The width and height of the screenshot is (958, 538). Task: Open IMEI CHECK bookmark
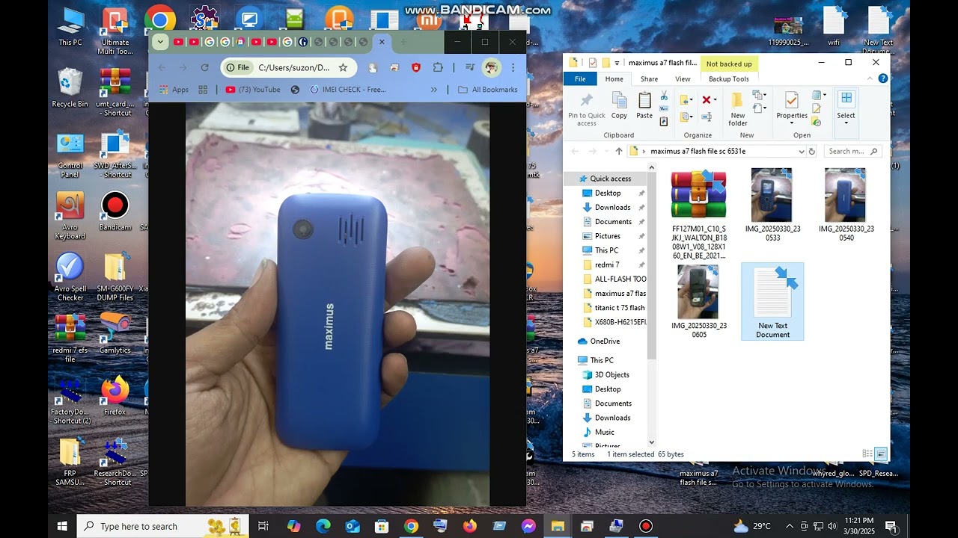coord(349,90)
